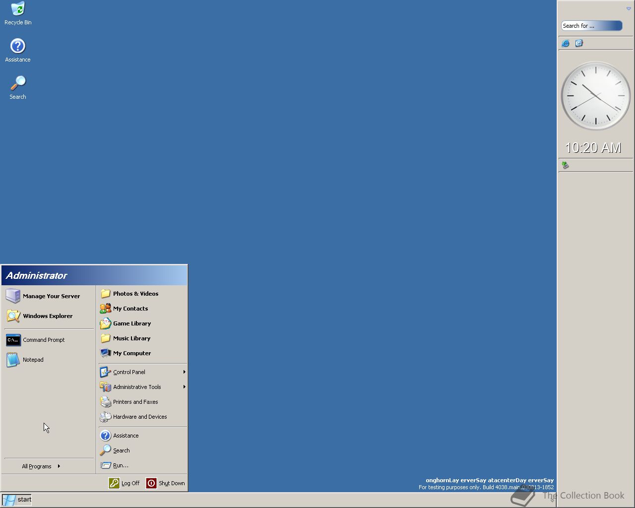Click the start button on taskbar
The width and height of the screenshot is (635, 508).
17,500
